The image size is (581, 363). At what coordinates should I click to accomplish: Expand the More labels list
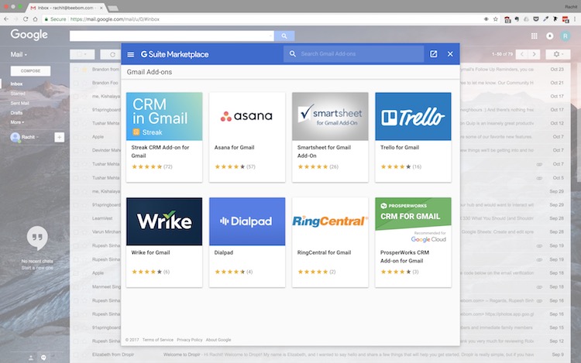pos(17,122)
